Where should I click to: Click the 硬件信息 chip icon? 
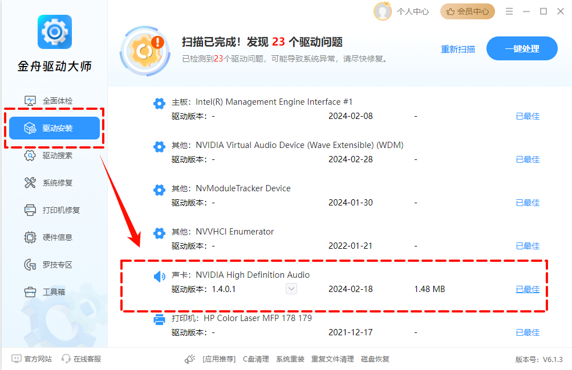pyautogui.click(x=30, y=237)
